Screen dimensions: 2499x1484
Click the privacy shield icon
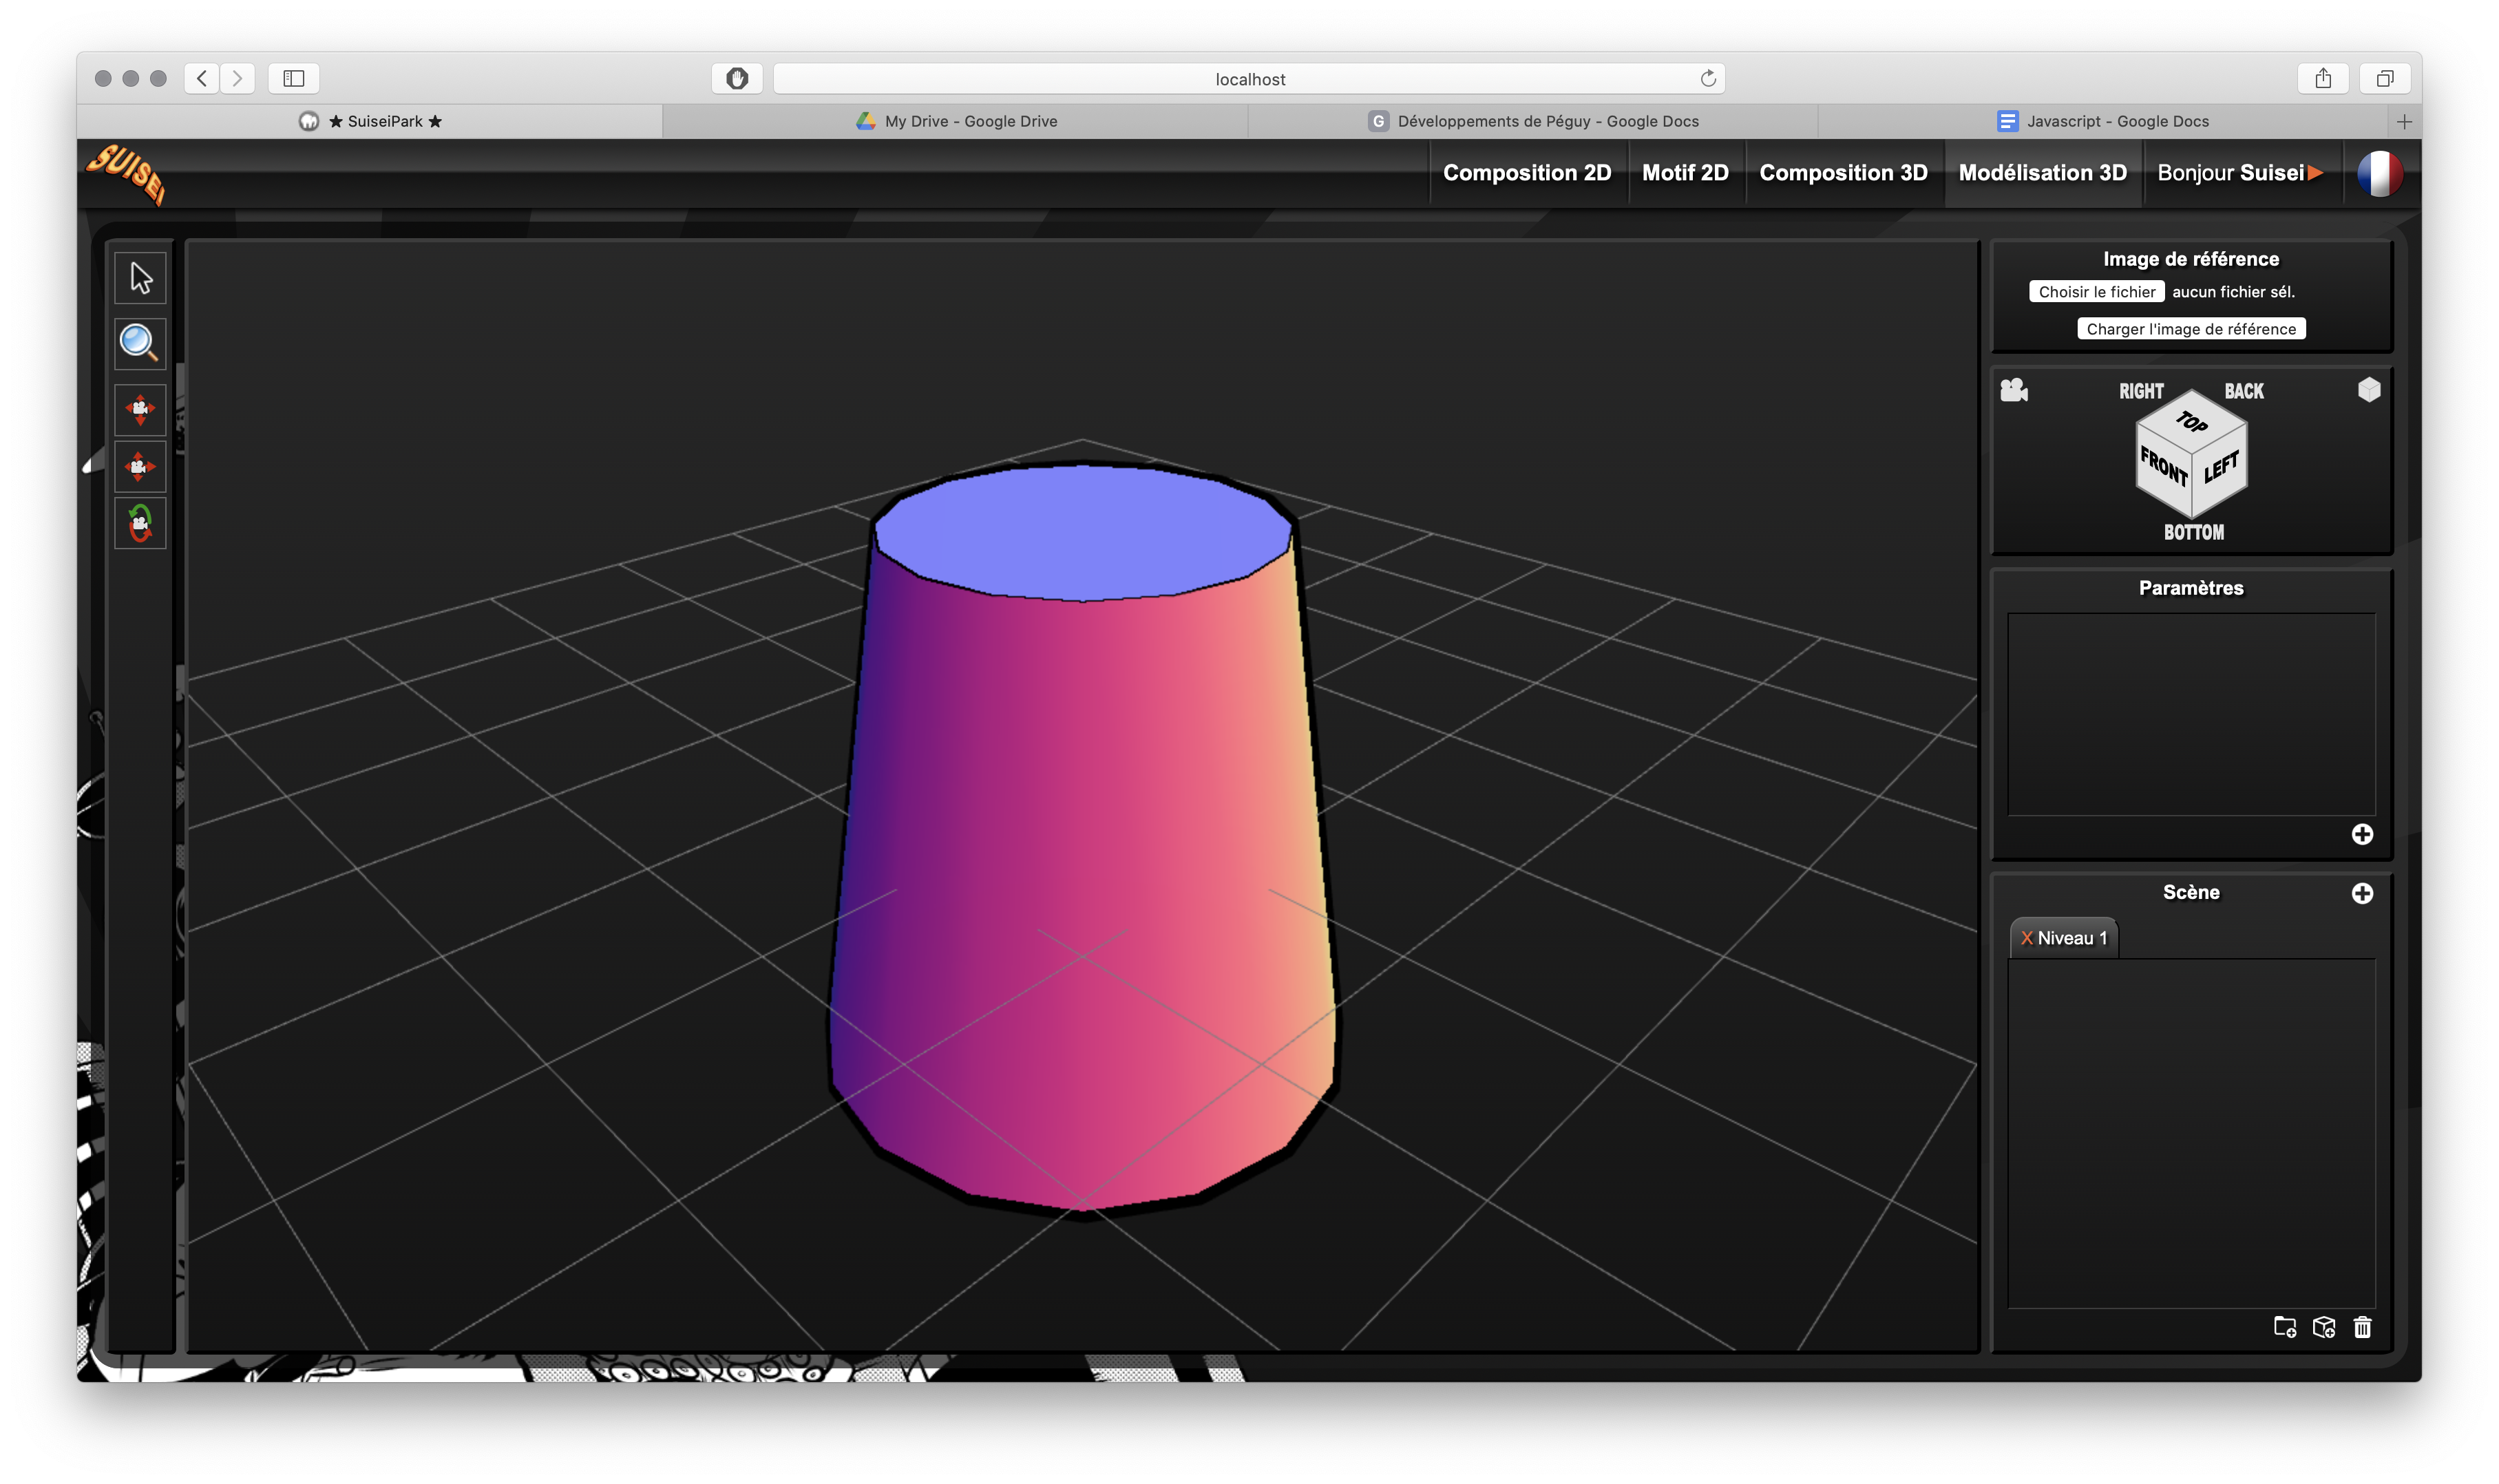coord(736,78)
